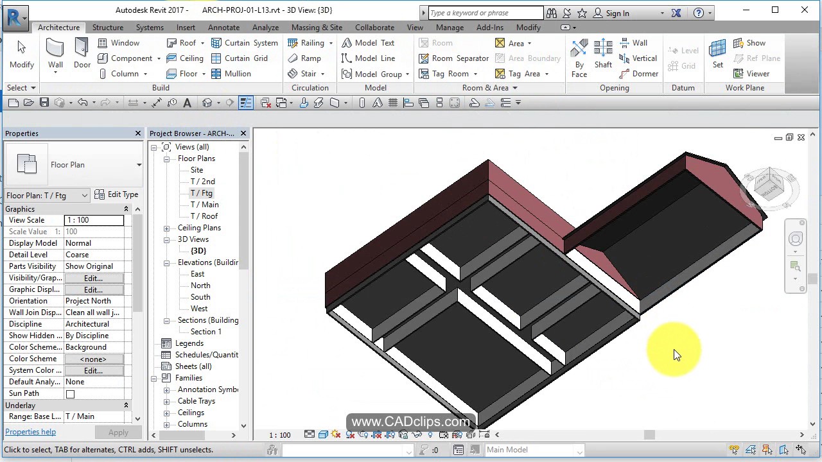
Task: Open the View Scale dropdown showing 1:100
Action: pos(94,220)
